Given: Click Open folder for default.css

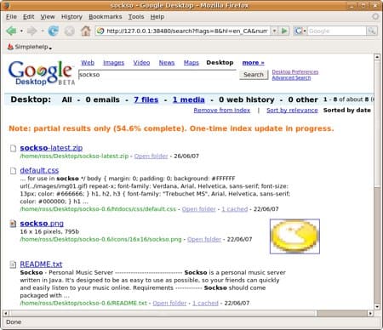Looking at the screenshot, I should [199, 209].
